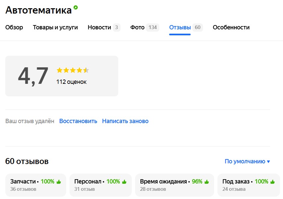Select the Отзывы tab

[x=180, y=27]
